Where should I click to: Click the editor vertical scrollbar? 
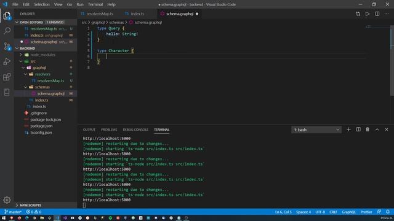tap(392, 60)
